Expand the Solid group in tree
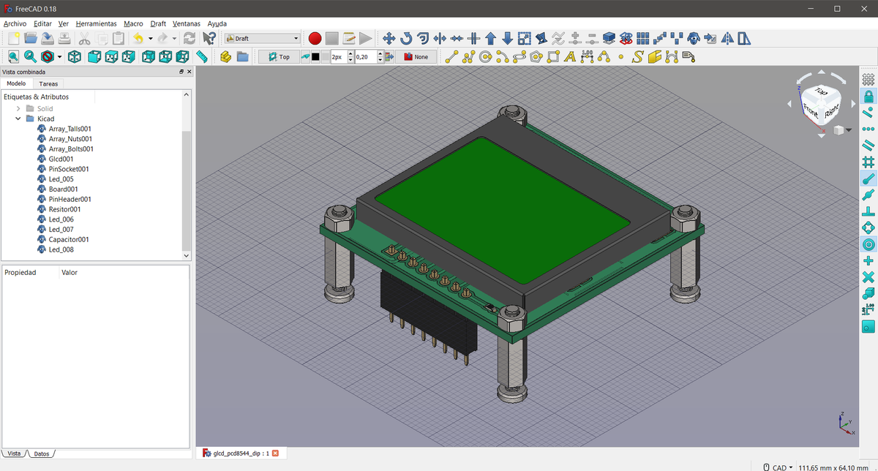 [18, 108]
